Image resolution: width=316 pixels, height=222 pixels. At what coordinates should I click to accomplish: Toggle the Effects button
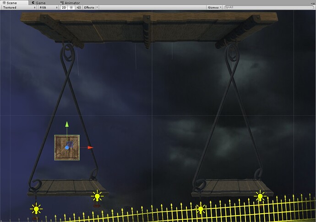click(x=89, y=7)
